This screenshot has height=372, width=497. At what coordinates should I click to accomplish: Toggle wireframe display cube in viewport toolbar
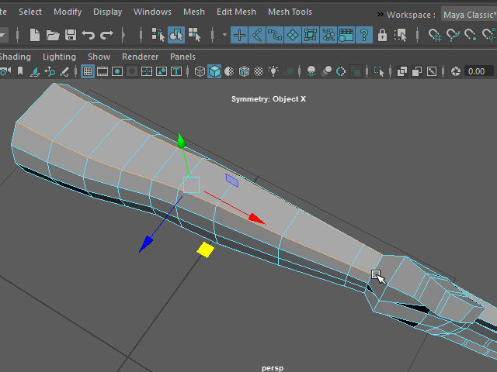200,71
